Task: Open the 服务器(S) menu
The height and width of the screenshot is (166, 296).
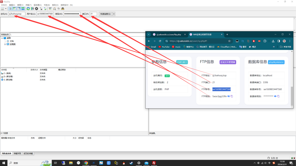Action: click(38, 5)
